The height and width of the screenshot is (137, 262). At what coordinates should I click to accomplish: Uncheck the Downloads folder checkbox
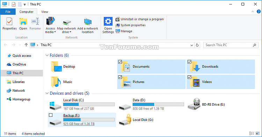[x=189, y=62]
